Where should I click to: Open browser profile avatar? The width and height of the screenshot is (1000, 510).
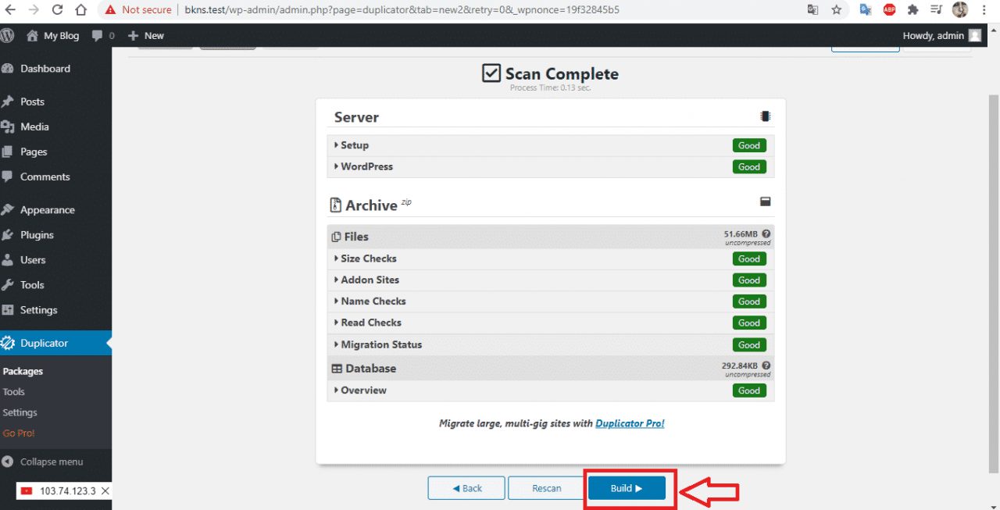[x=960, y=10]
